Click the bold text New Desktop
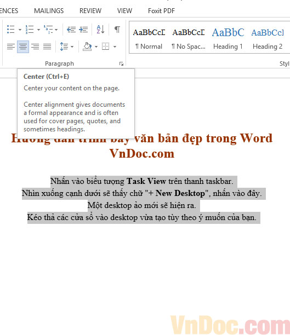 click(x=180, y=193)
